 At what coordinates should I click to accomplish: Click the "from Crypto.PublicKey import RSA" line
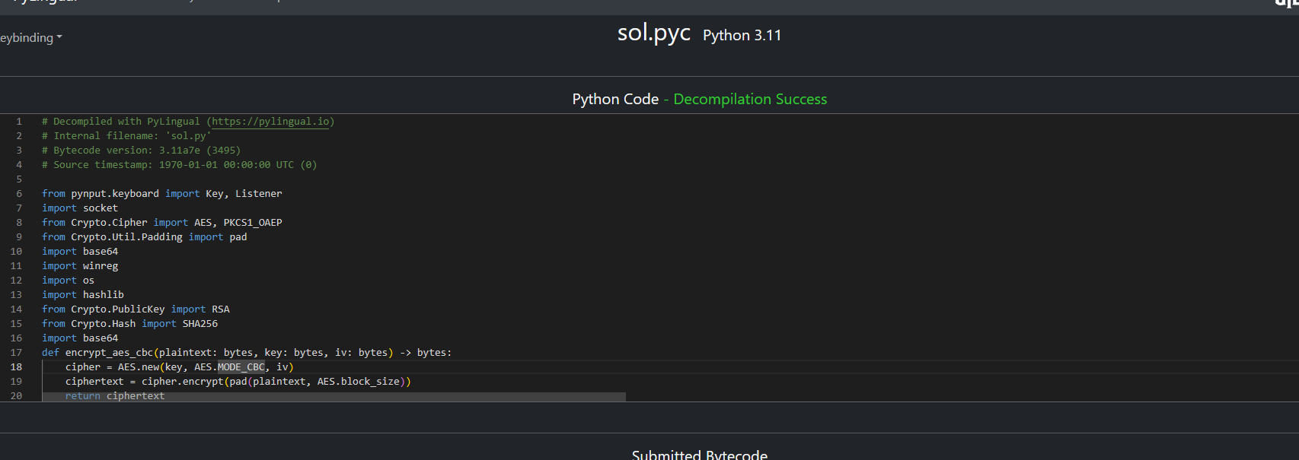[x=136, y=309]
